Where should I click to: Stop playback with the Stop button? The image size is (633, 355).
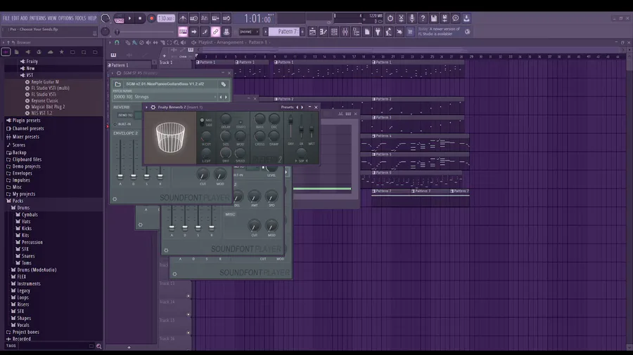[140, 18]
